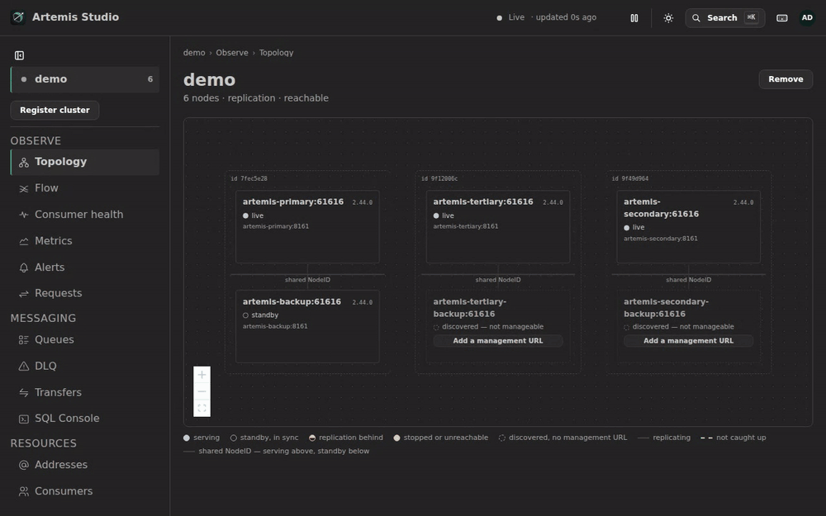
Task: Open the Search box
Action: tap(725, 18)
